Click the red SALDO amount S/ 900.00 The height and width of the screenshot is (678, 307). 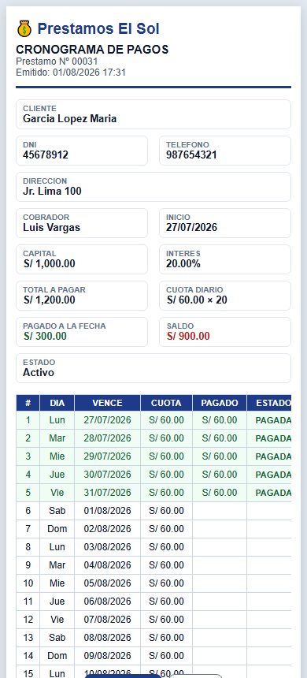[x=188, y=337]
